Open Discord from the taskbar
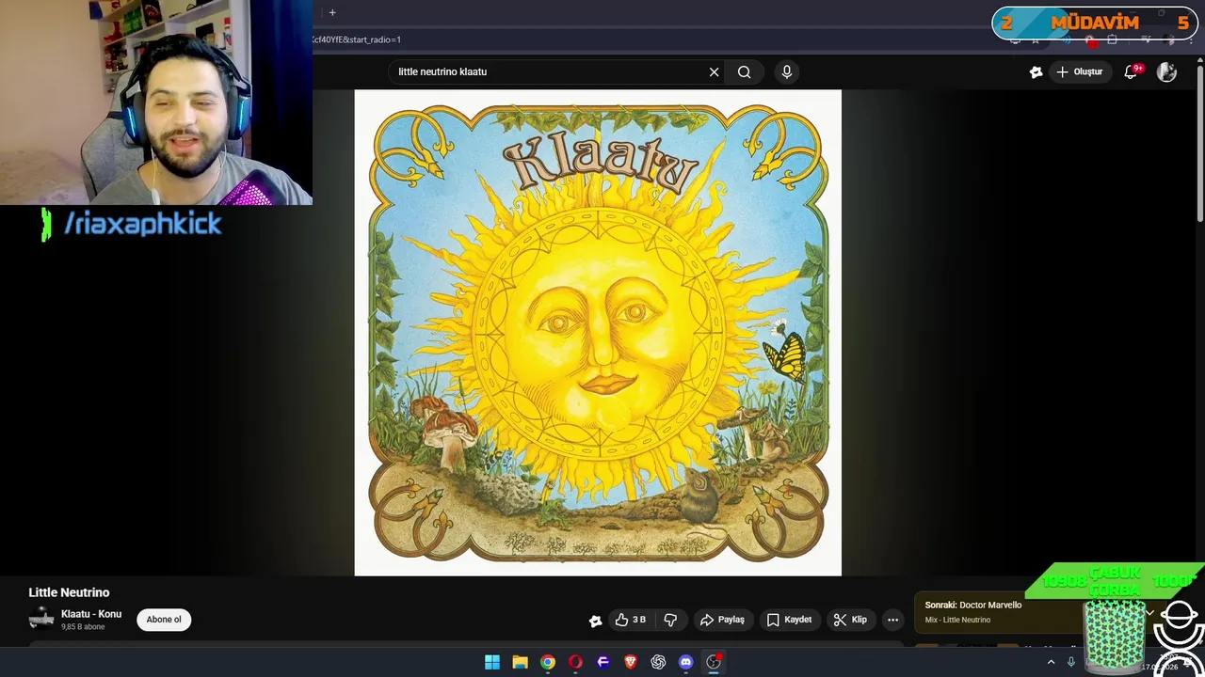 686,662
